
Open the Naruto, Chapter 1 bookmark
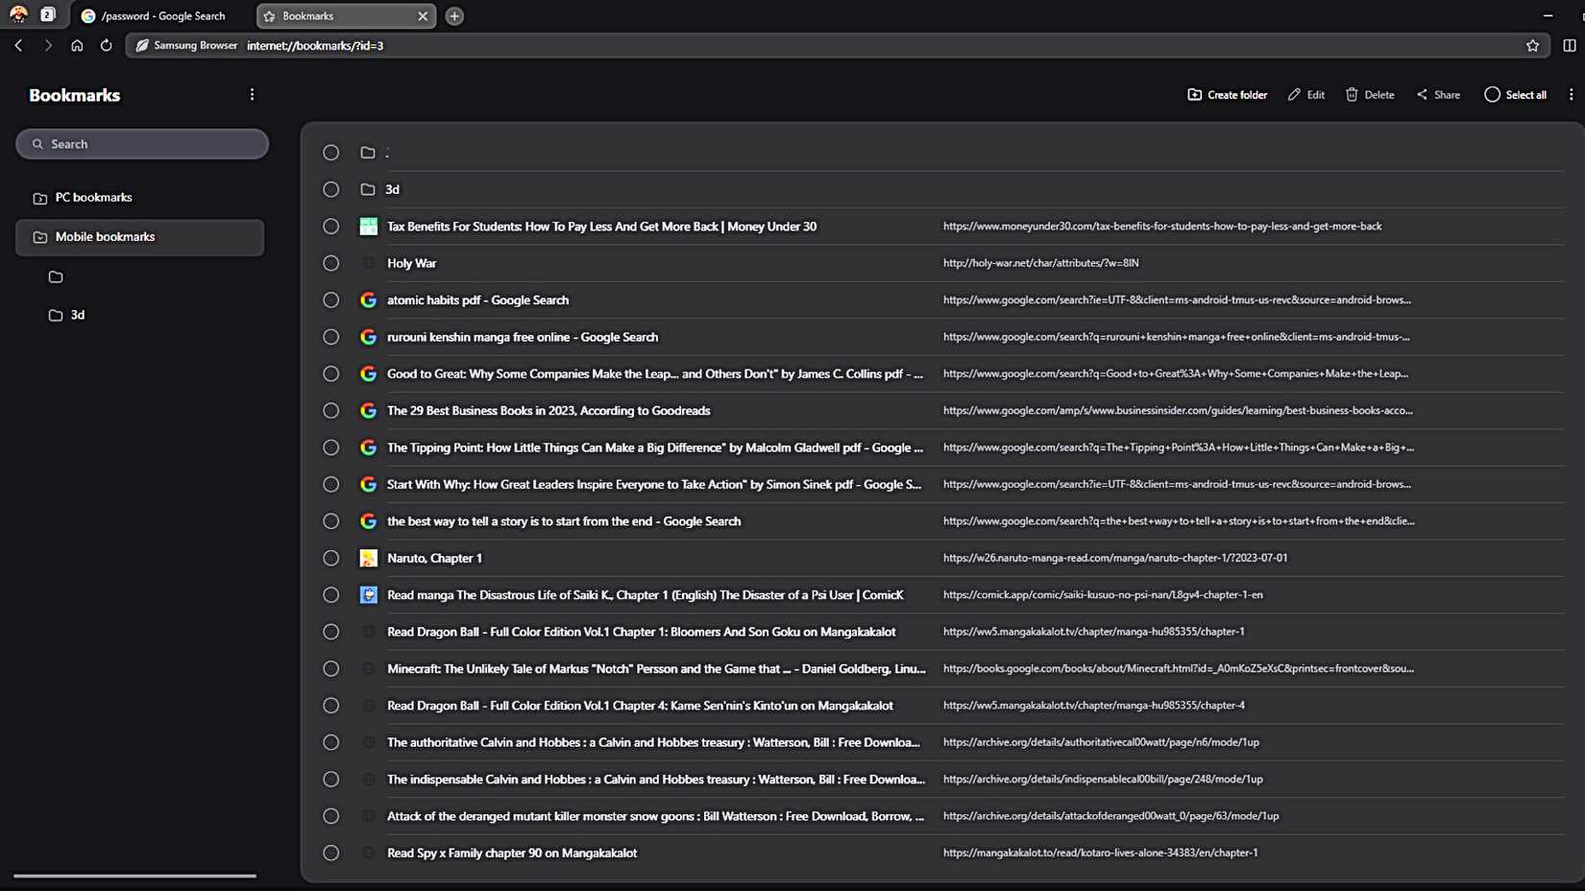[x=434, y=558]
